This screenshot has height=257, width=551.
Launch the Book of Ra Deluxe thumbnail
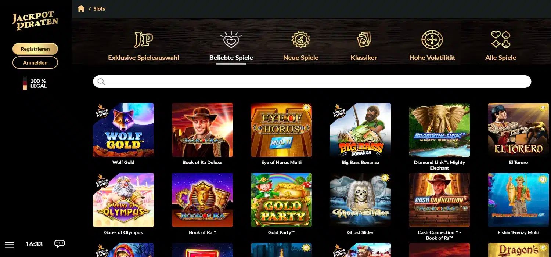(202, 130)
